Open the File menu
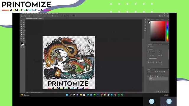189x106 pixels. point(23,14)
